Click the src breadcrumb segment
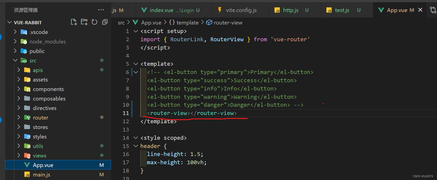Viewport: 437px width, 180px height. tap(121, 22)
